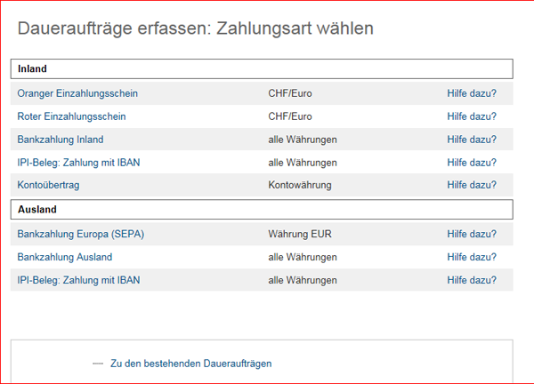Screen dimensions: 534x384
Task: Go to Zu den bestehenden Daueraufträgen
Action: [x=190, y=364]
